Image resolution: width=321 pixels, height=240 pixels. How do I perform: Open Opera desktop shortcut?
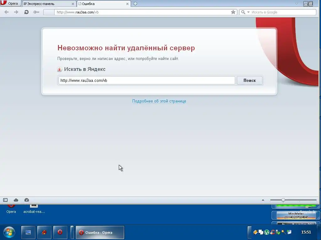(x=11, y=209)
